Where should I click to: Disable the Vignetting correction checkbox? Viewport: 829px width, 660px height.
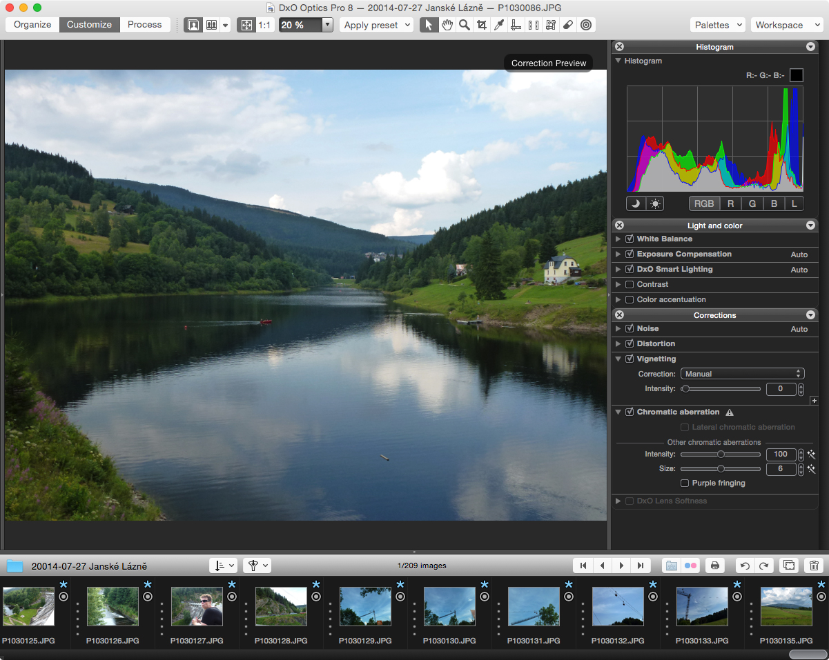click(630, 359)
